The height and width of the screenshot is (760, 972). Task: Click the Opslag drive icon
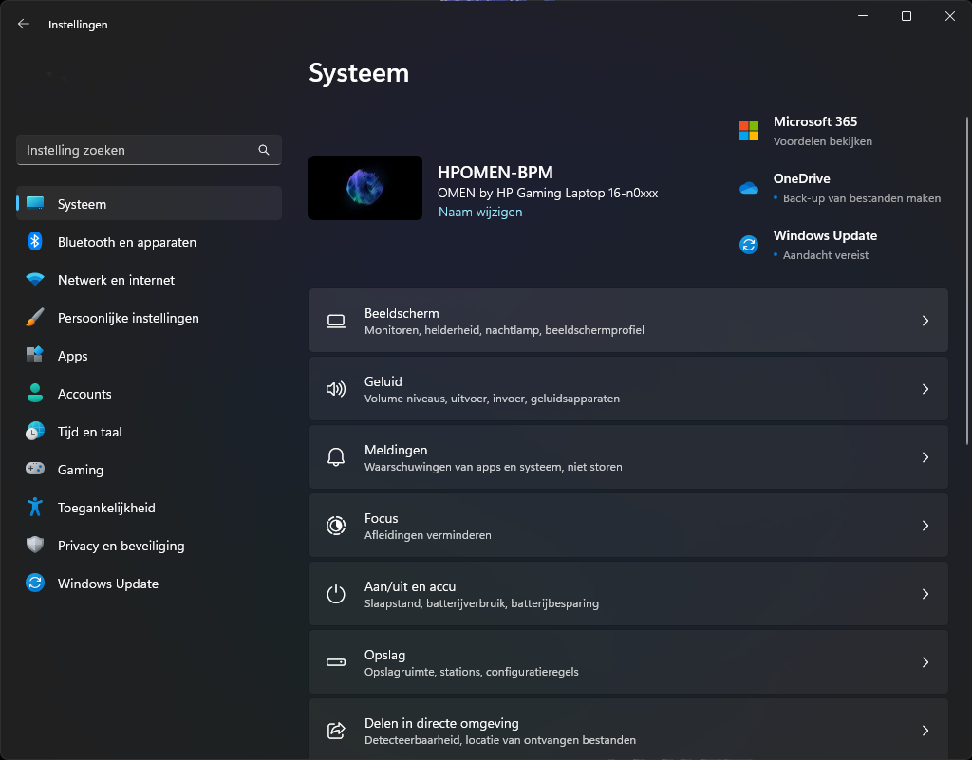click(x=336, y=662)
